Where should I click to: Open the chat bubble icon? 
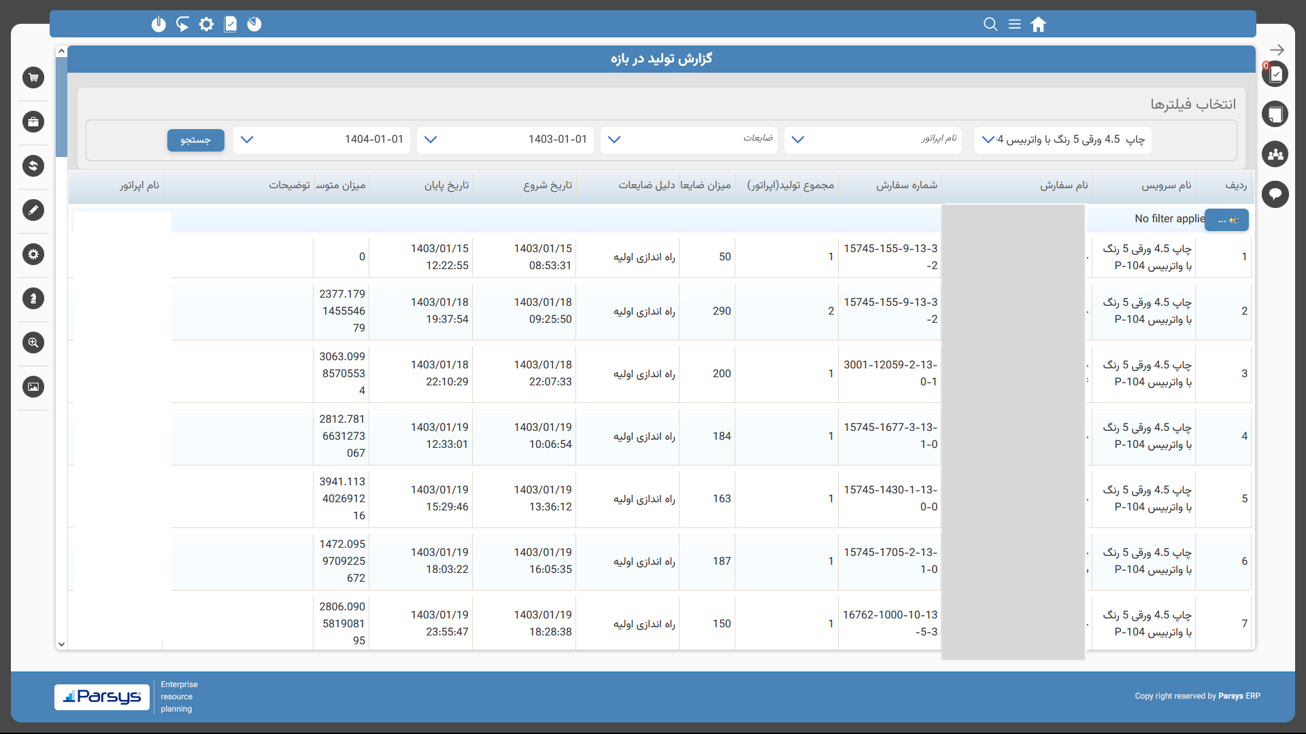(x=1275, y=195)
